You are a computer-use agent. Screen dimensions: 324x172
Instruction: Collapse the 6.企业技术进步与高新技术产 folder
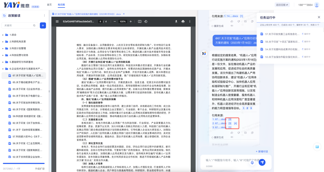pos(3,69)
